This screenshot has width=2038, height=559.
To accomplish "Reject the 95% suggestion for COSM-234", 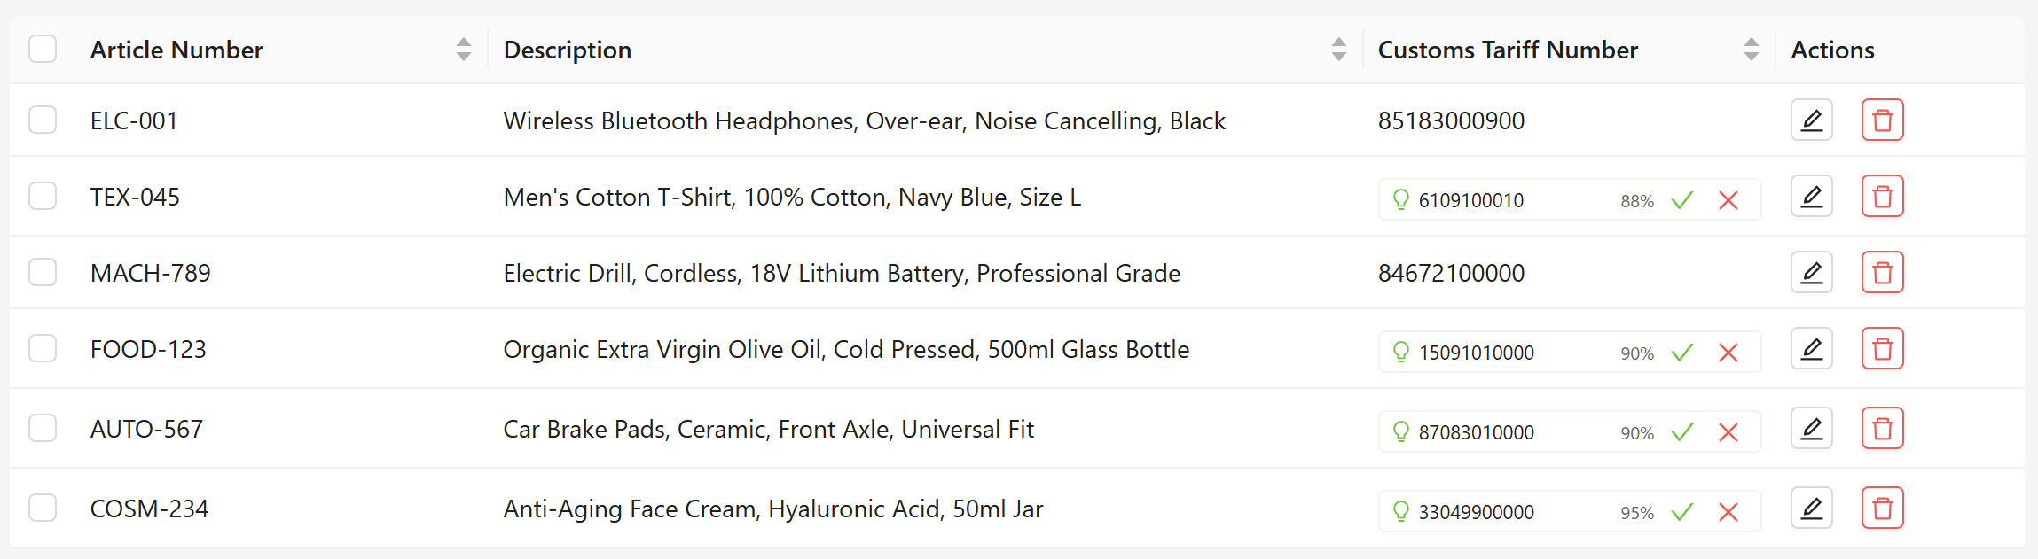I will click(1728, 512).
